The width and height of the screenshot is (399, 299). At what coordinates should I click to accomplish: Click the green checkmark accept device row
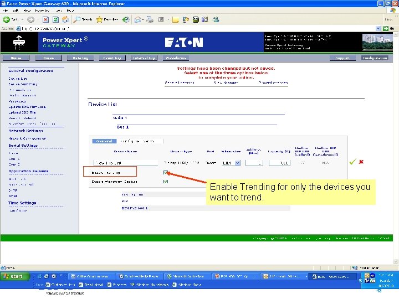click(x=352, y=162)
